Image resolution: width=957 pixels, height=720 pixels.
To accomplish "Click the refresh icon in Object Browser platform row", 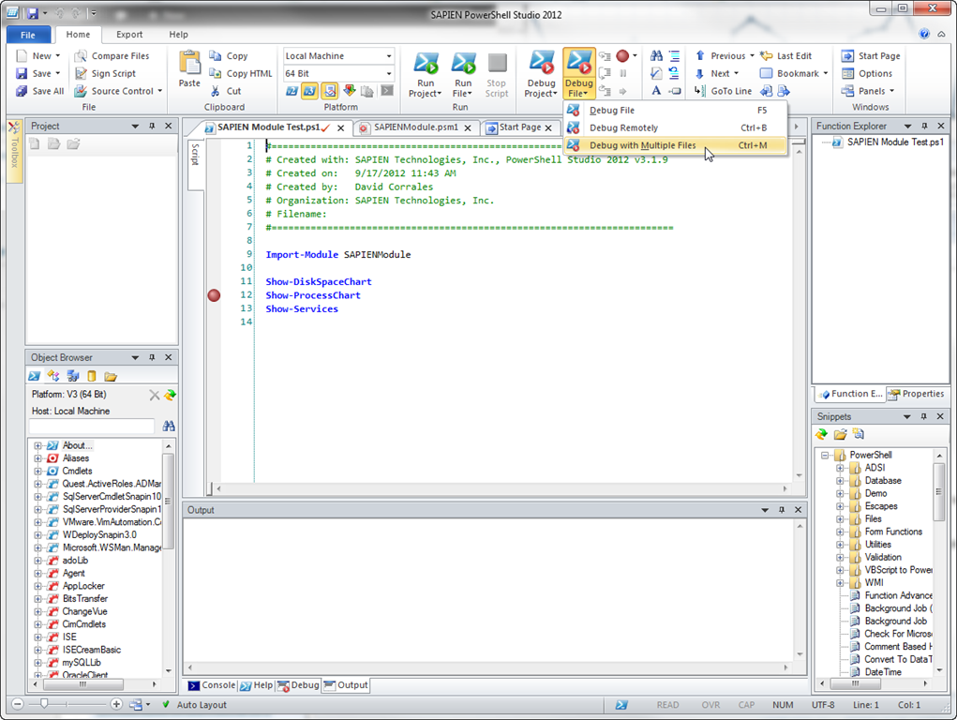I will [171, 395].
